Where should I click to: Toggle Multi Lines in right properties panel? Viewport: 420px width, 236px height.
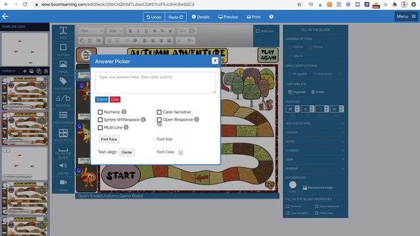point(317,213)
